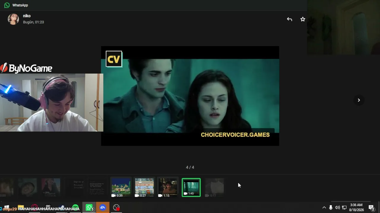Show hidden system tray icons

pyautogui.click(x=324, y=208)
